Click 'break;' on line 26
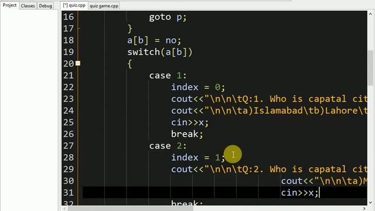Image resolution: width=375 pixels, height=211 pixels. coord(187,134)
